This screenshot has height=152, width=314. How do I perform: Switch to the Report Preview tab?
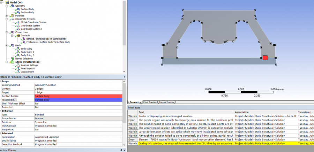click(167, 102)
